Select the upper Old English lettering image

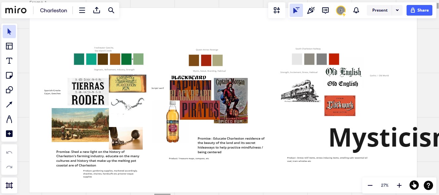pos(343,72)
